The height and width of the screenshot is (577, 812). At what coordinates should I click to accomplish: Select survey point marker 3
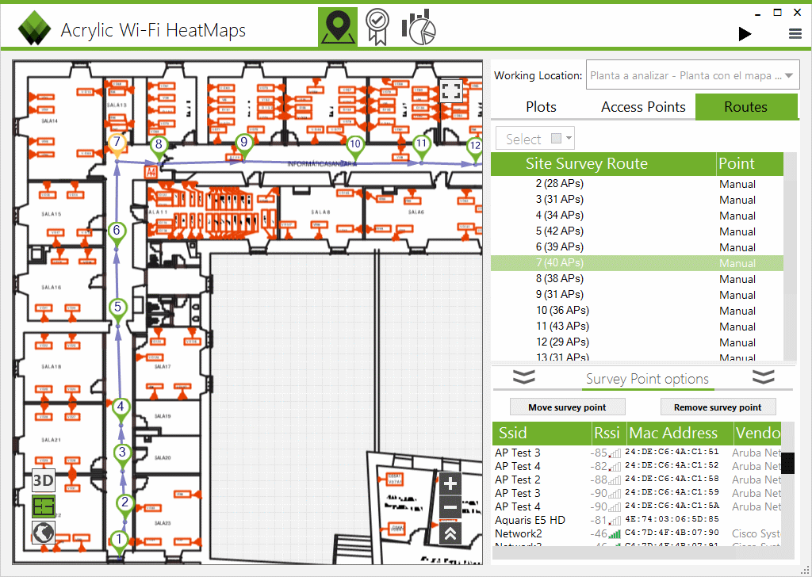(x=122, y=454)
